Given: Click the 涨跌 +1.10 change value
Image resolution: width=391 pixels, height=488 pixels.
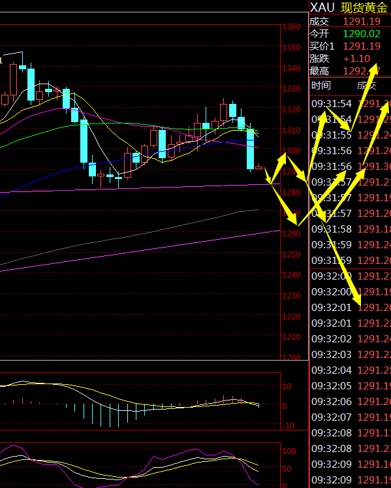Looking at the screenshot, I should point(357,59).
